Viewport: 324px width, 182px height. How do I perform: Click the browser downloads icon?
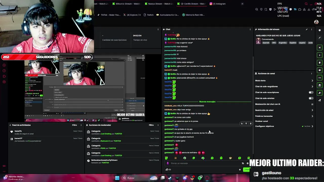click(309, 9)
